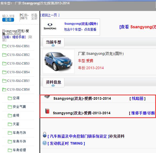Screen dimensions: 156x153
Task: Click the 当前：维修手册 link in sidebar
Action: [x=14, y=37]
